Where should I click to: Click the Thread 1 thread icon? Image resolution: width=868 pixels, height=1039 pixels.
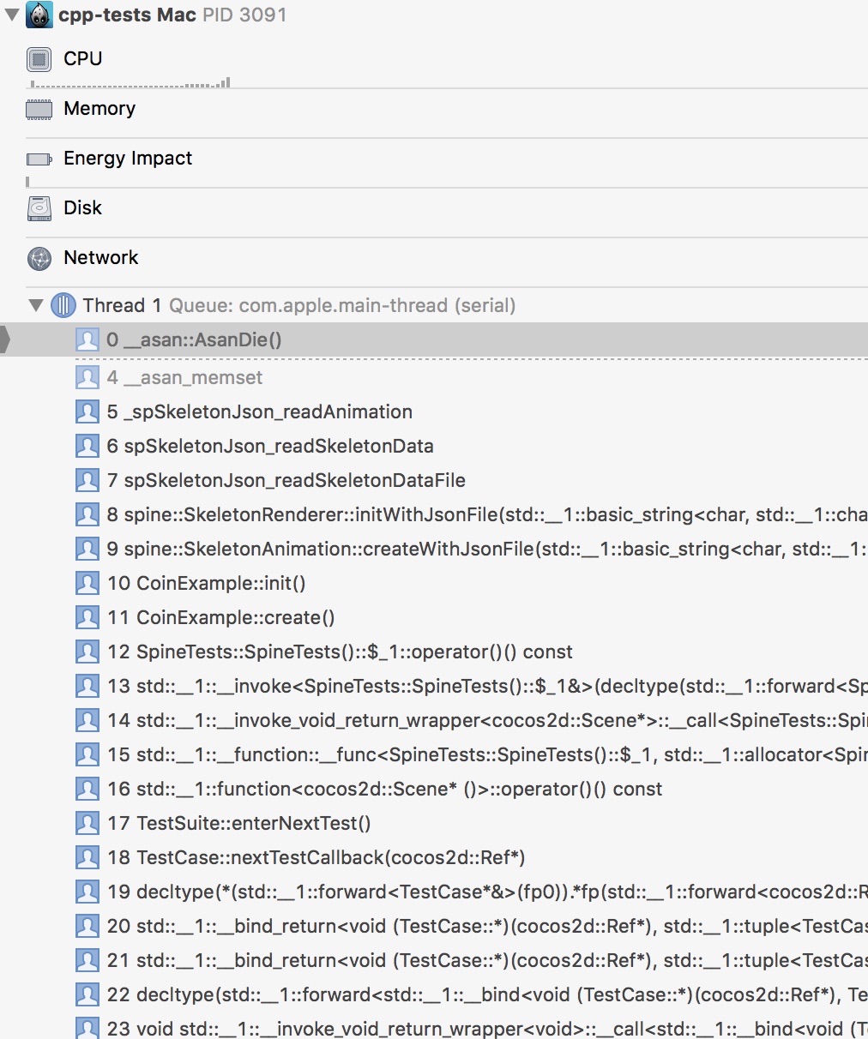tap(63, 305)
